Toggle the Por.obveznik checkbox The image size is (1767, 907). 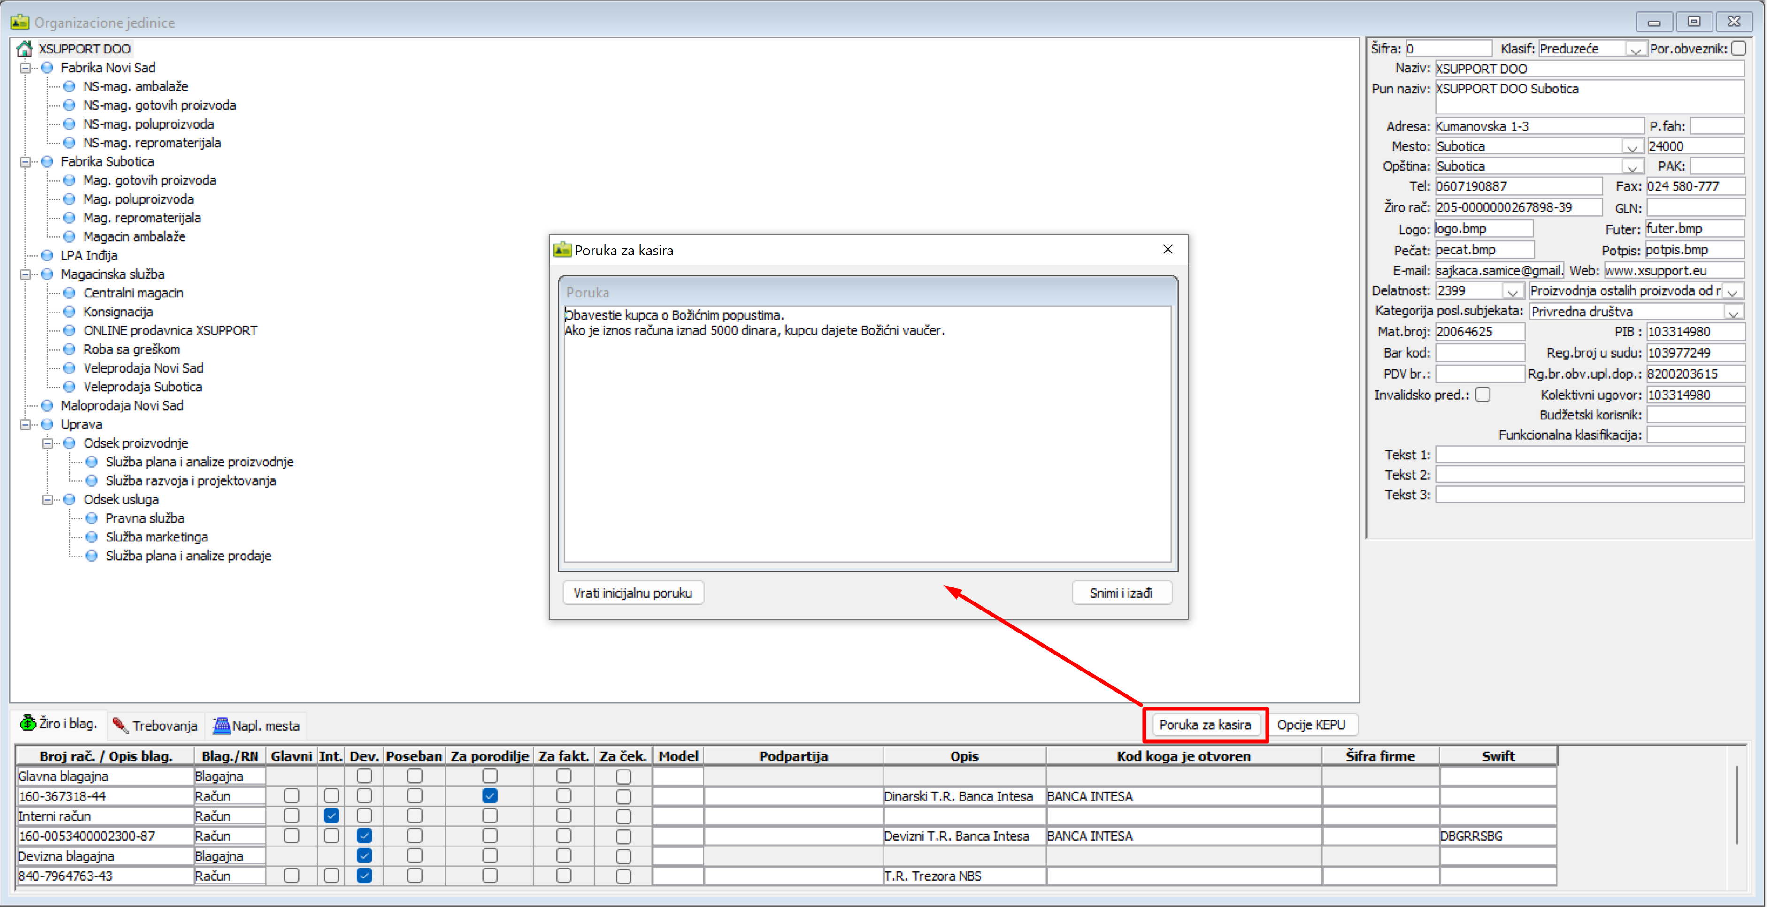click(x=1738, y=49)
